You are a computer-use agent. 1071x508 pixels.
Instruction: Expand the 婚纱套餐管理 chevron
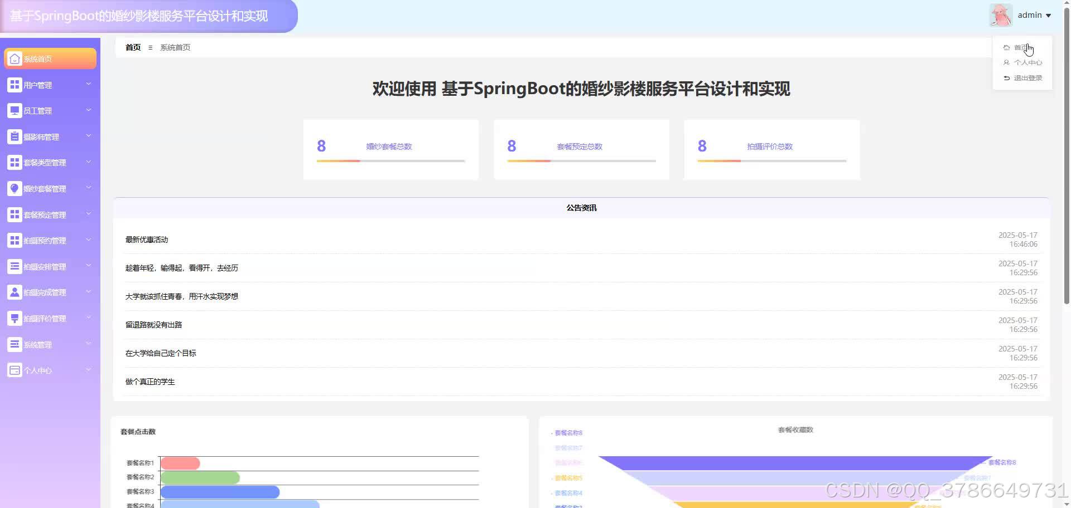88,188
